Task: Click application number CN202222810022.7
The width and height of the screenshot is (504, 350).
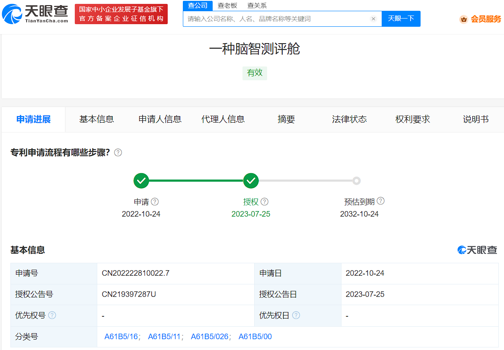Action: coord(136,273)
